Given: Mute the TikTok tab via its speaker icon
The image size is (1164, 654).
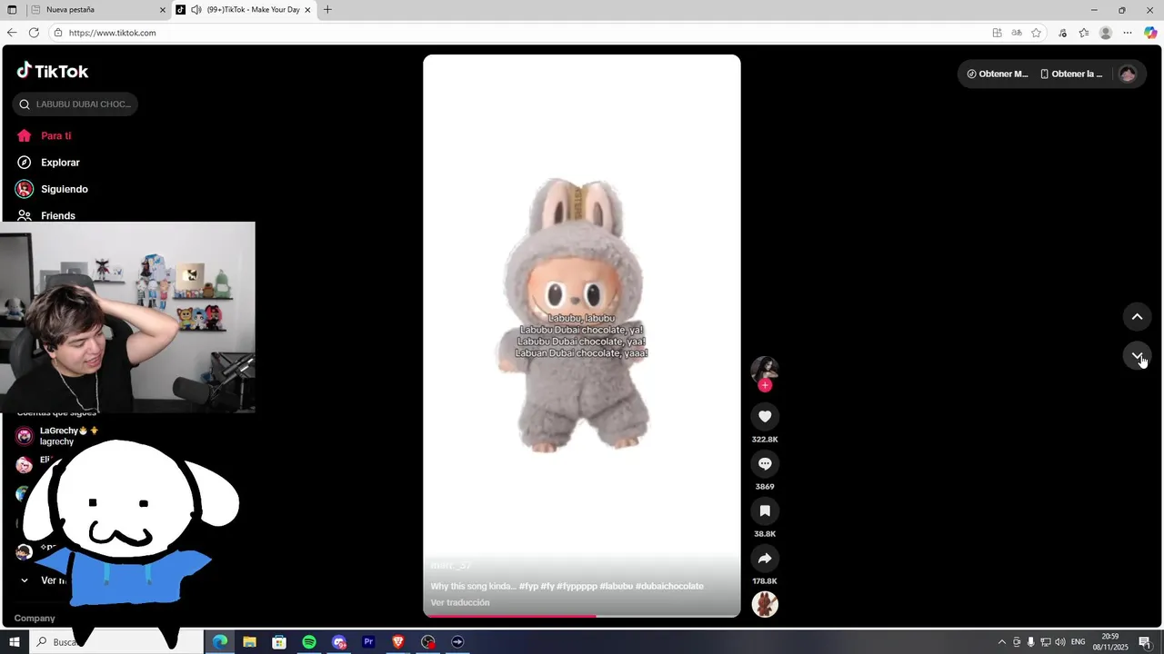Looking at the screenshot, I should click(196, 10).
